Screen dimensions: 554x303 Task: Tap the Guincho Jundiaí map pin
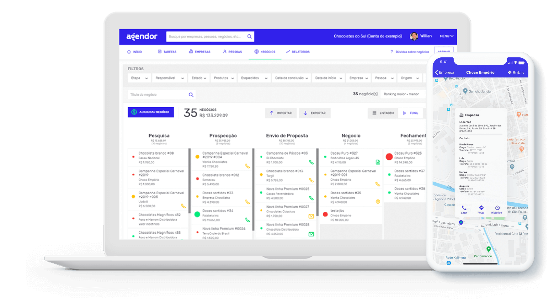tap(465, 91)
